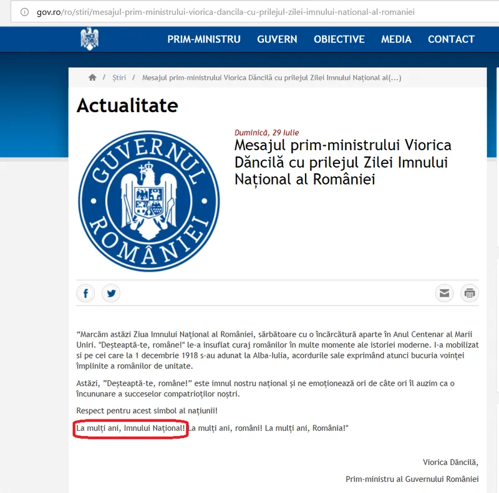Click the Știri breadcrumb link
This screenshot has height=493, width=499.
[x=119, y=78]
